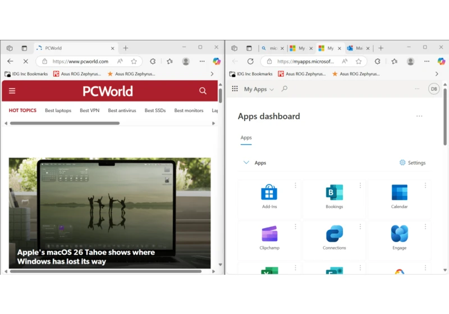Click the pcworld.com address bar

click(x=80, y=61)
